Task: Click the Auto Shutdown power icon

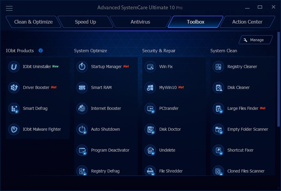Action: pyautogui.click(x=82, y=129)
